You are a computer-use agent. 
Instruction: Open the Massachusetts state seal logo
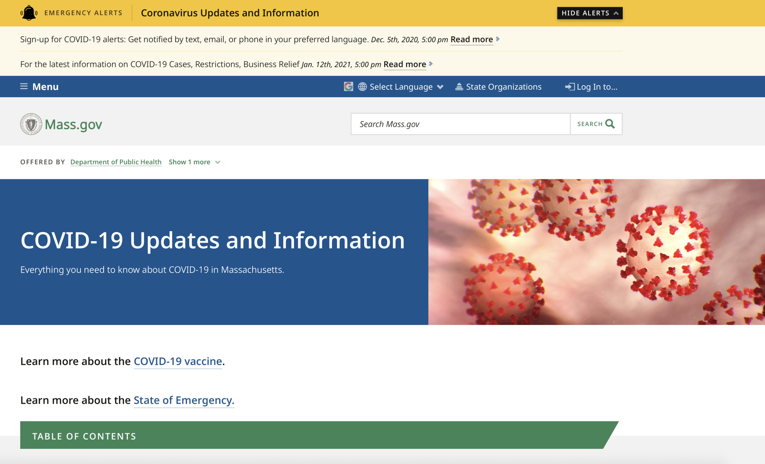pyautogui.click(x=31, y=124)
